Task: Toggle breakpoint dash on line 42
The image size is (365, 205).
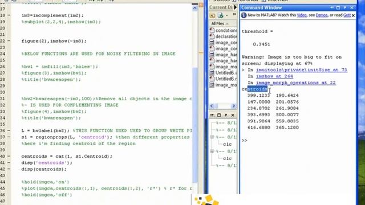Action: pos(9,169)
